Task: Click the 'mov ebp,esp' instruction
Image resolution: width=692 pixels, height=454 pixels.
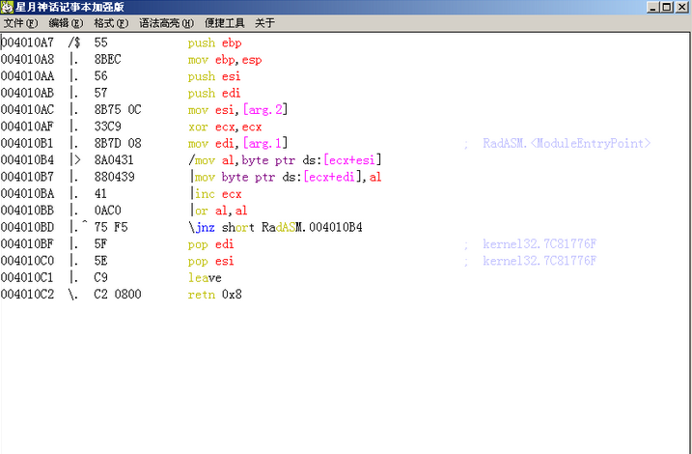Action: (x=225, y=60)
